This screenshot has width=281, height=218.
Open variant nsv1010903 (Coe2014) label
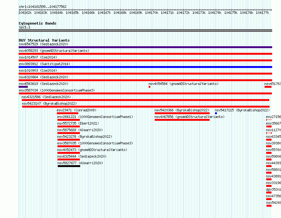[x=38, y=70]
